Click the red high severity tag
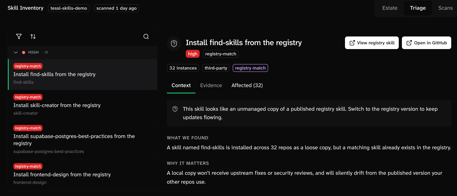Image resolution: width=457 pixels, height=196 pixels. coord(193,54)
